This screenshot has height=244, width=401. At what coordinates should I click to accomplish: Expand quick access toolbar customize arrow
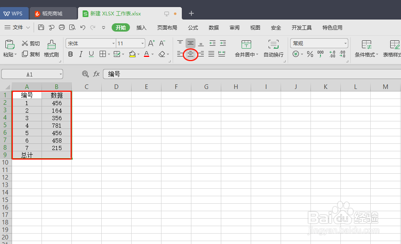[104, 27]
